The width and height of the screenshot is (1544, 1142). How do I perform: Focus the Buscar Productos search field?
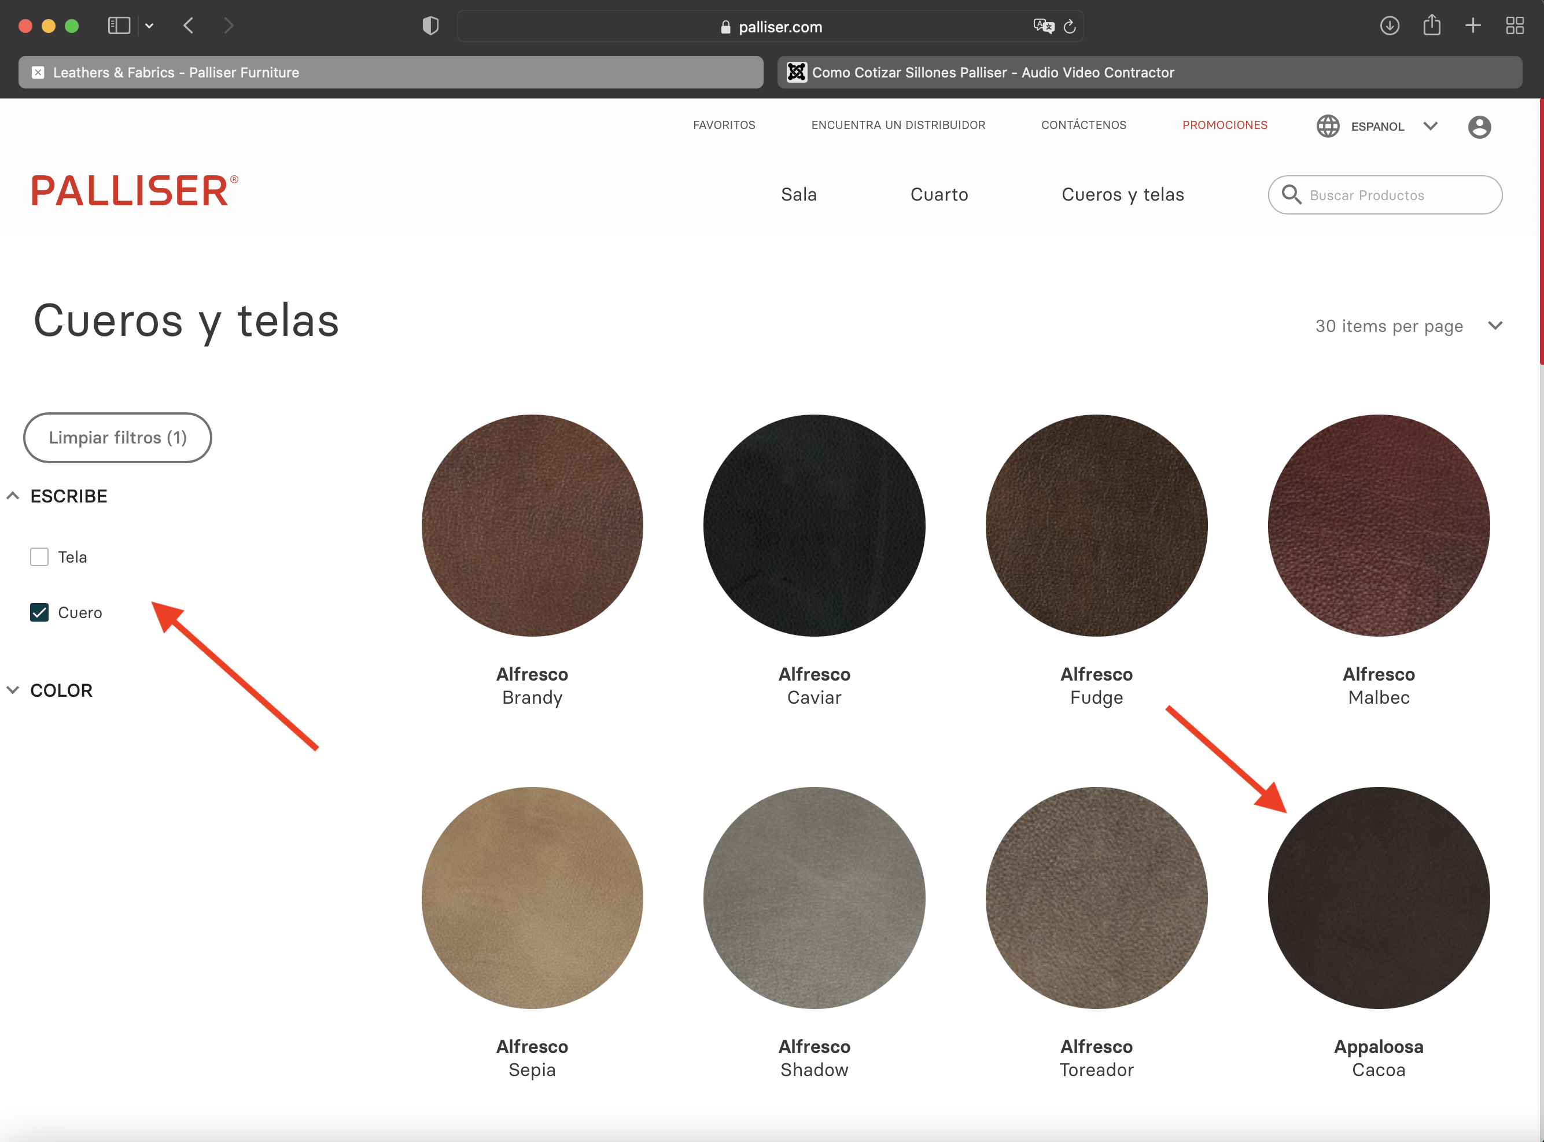pos(1385,195)
